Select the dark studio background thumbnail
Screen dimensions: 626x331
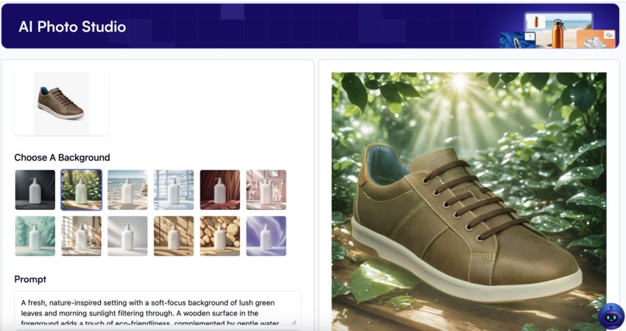point(35,190)
